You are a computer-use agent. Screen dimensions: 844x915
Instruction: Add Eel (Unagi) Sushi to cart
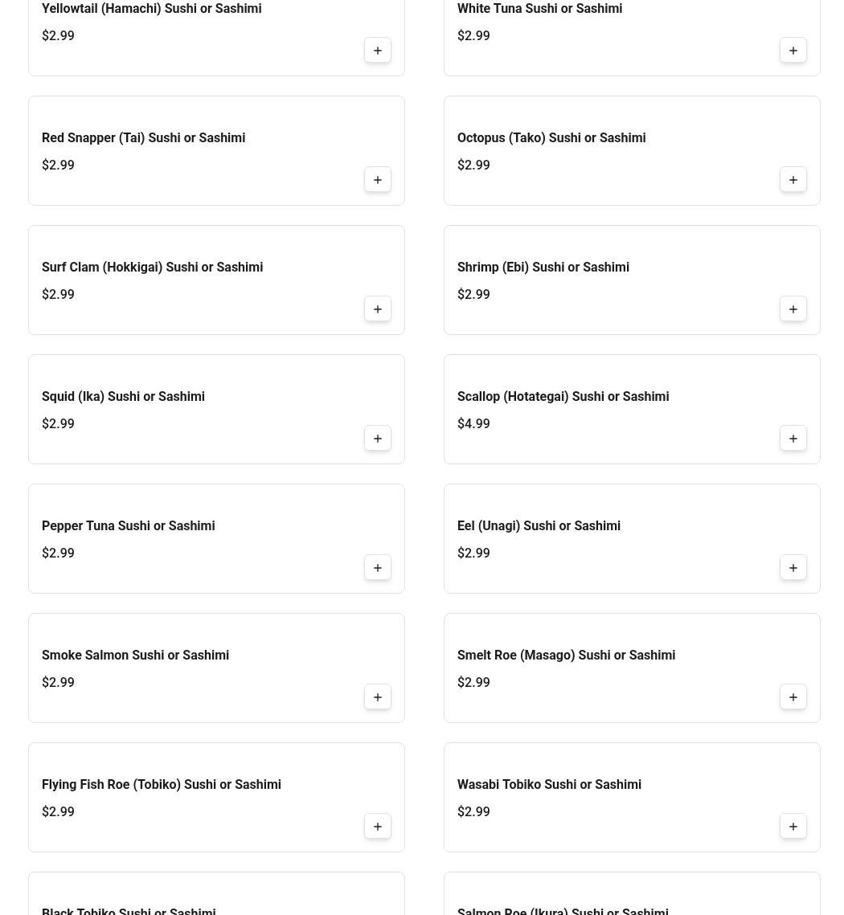pos(793,568)
